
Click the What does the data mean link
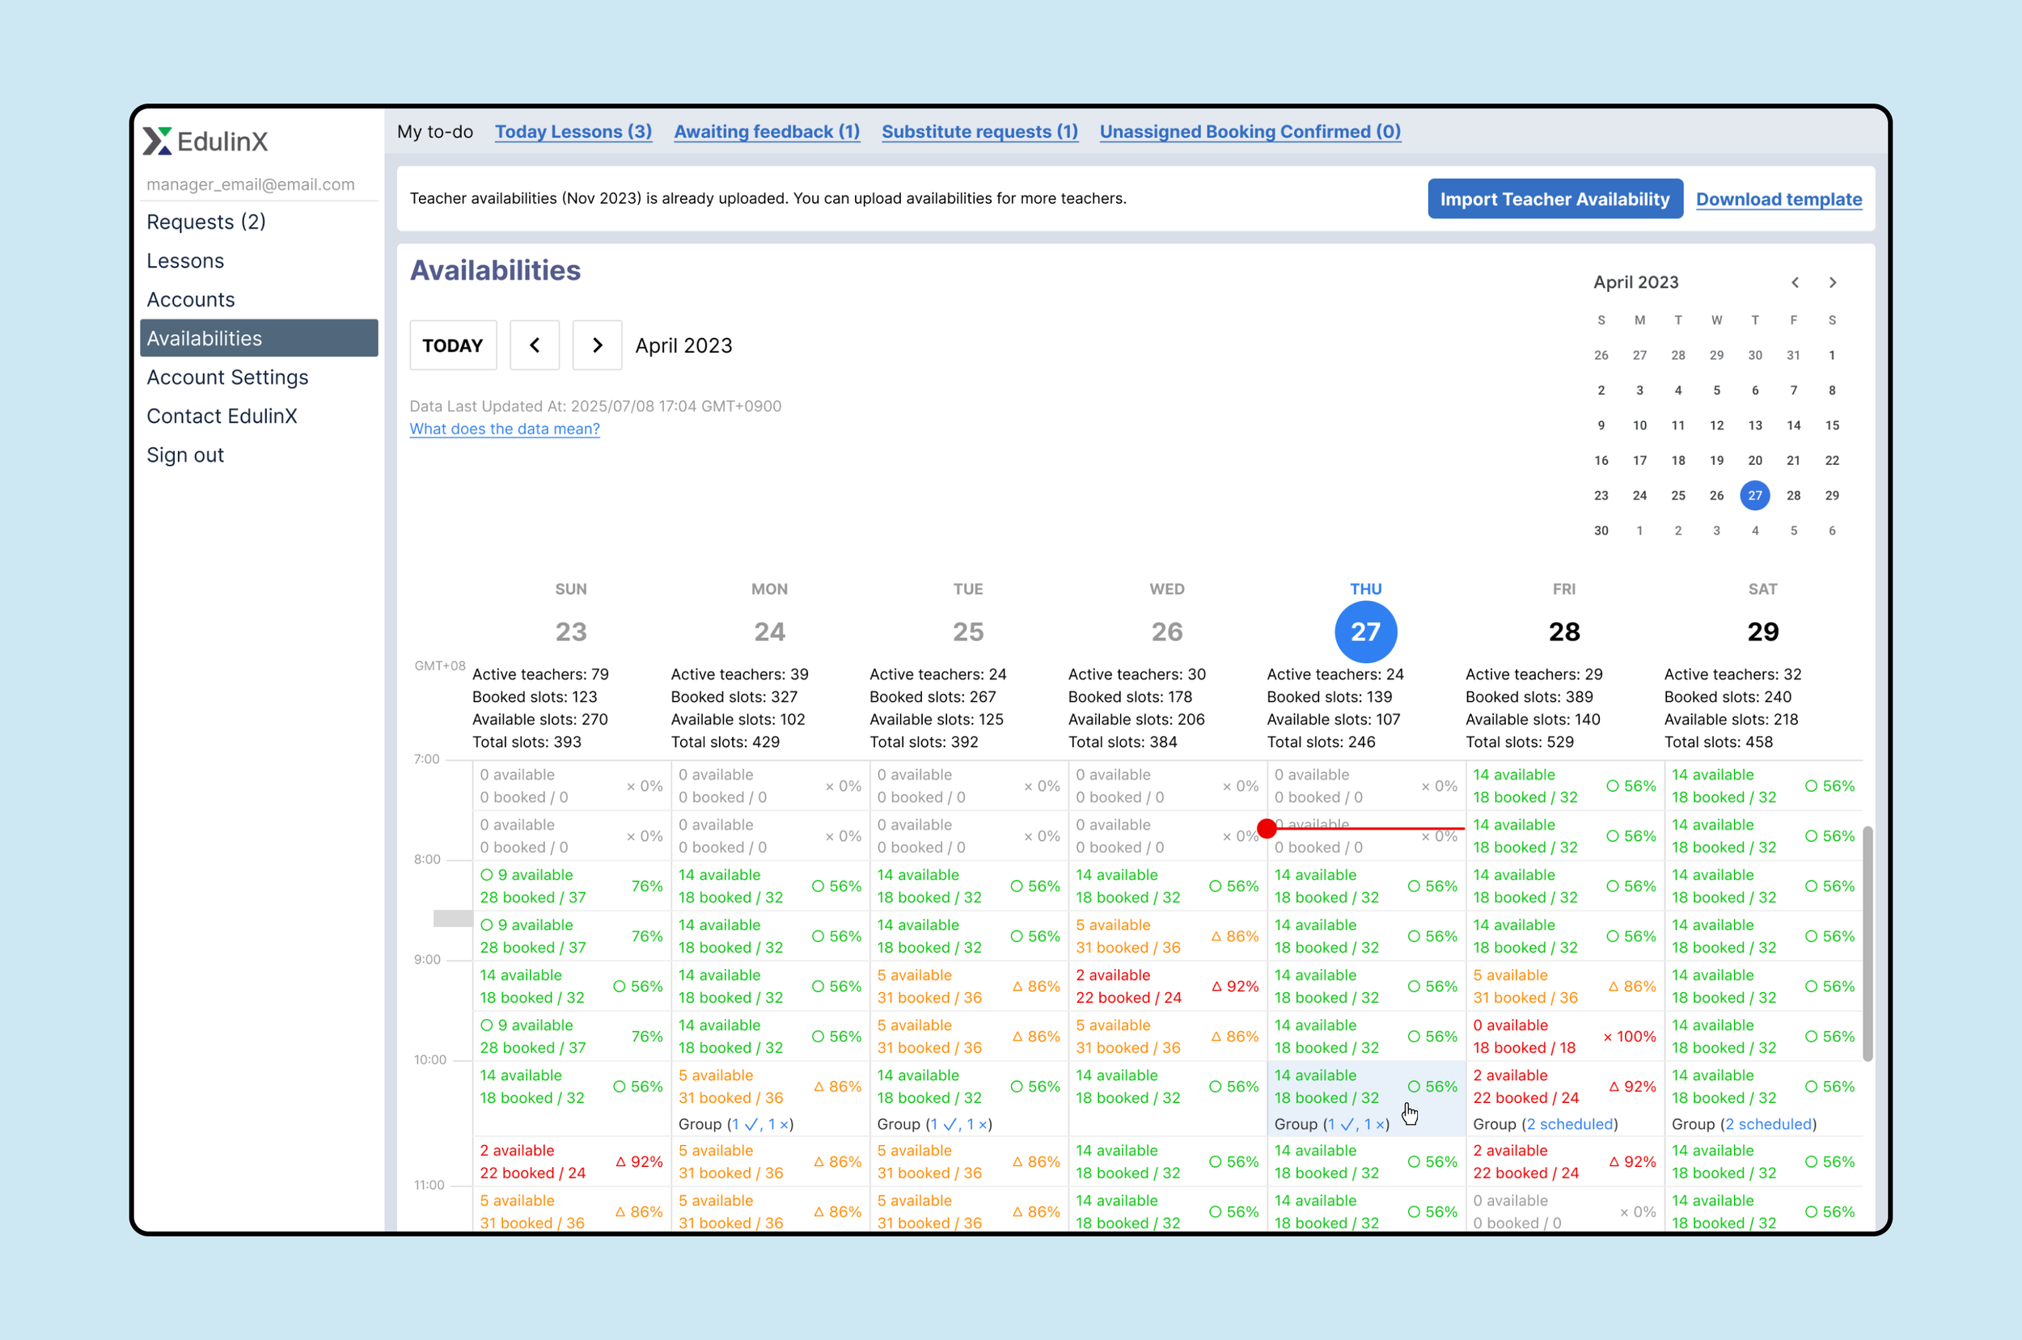tap(504, 428)
